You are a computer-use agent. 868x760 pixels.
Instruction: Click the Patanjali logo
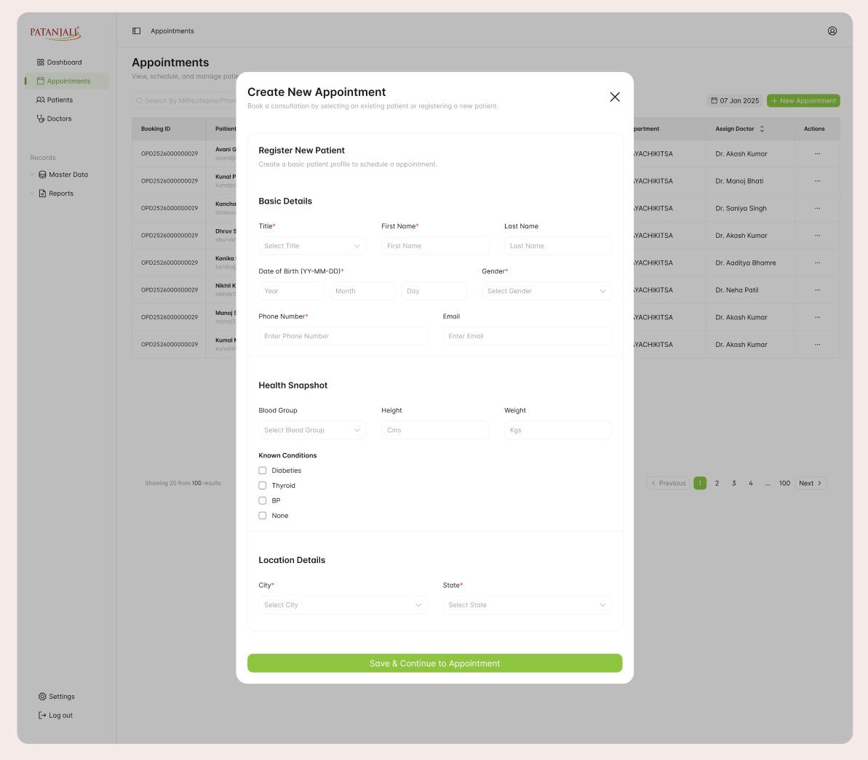[55, 33]
